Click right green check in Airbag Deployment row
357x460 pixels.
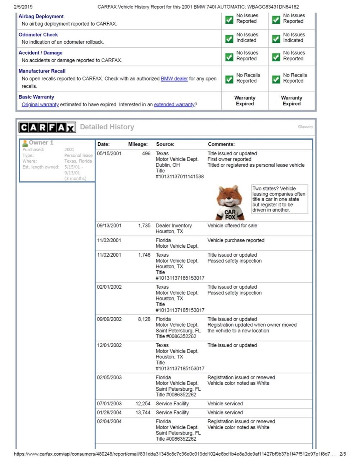(276, 20)
